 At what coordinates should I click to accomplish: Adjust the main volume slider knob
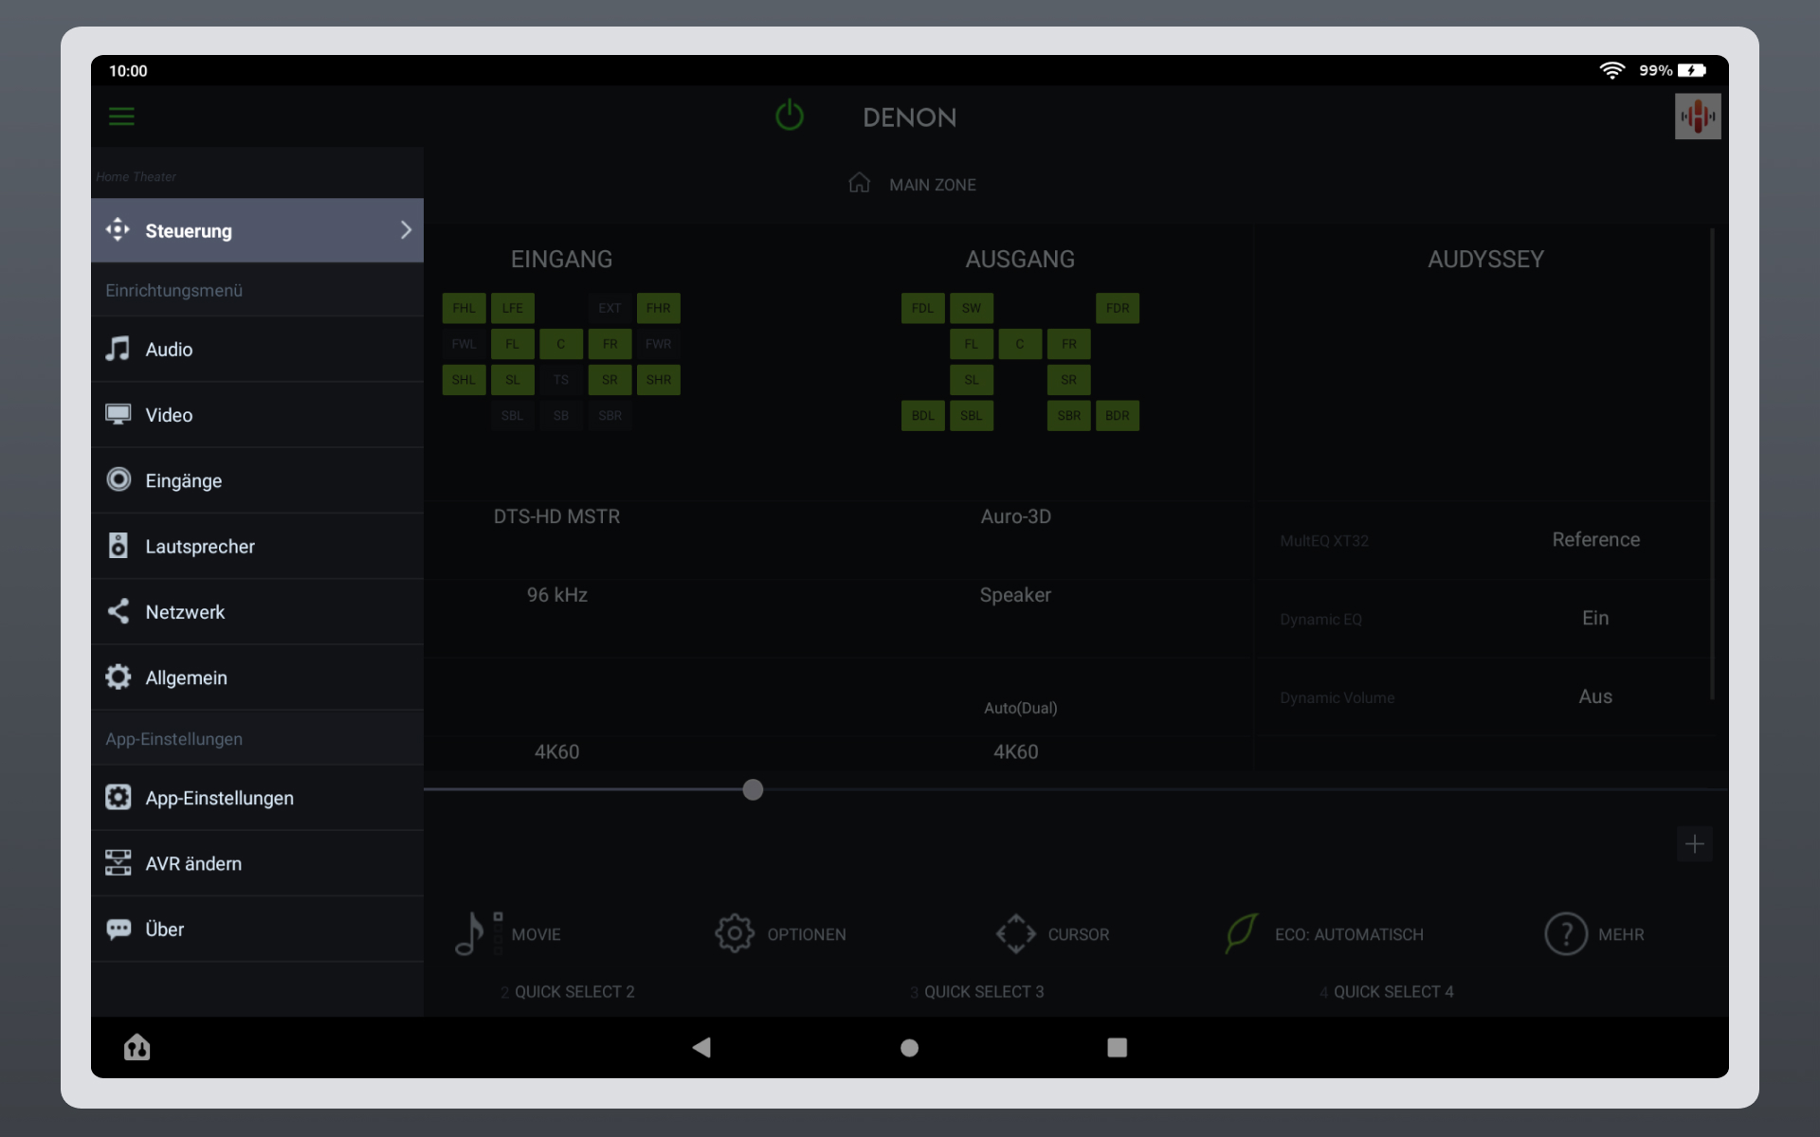click(752, 788)
